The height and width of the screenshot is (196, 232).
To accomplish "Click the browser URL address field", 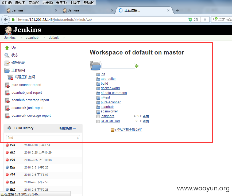I will [102, 19].
